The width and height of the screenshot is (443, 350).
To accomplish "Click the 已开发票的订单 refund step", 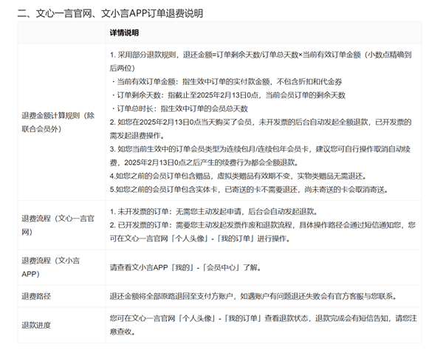I will point(263,232).
